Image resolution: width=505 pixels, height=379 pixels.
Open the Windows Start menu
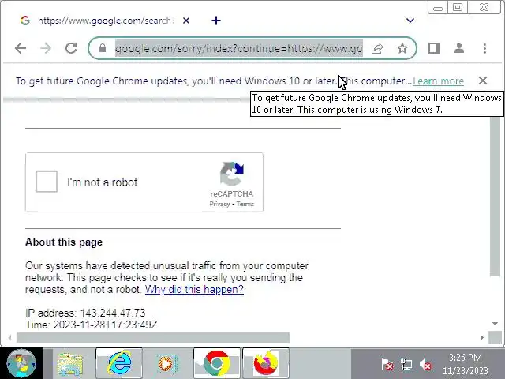click(21, 363)
